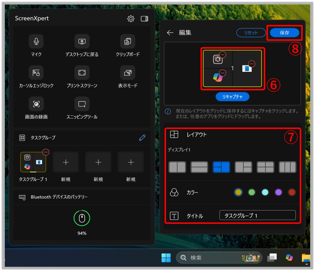Select the one-left two-right layout
Image resolution: width=315 pixels, height=271 pixels.
pos(243,167)
